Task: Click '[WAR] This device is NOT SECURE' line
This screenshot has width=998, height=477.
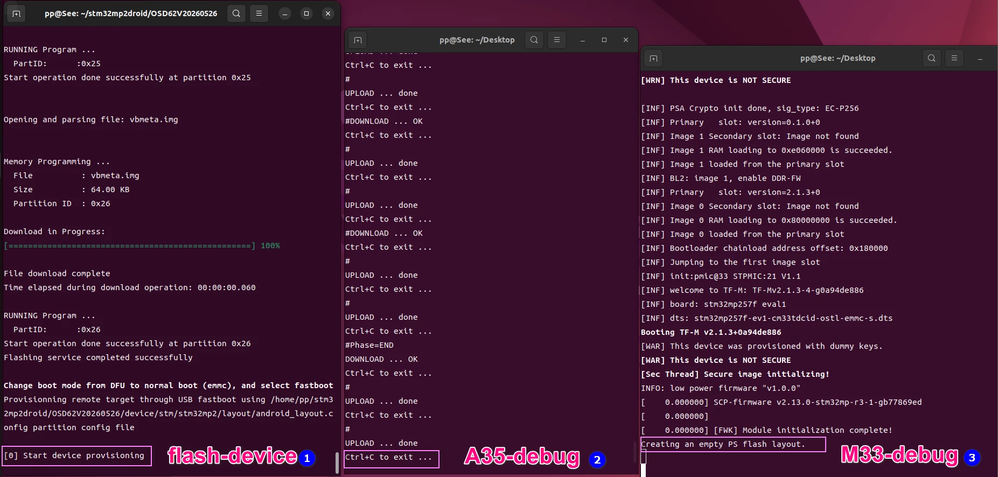Action: (716, 360)
